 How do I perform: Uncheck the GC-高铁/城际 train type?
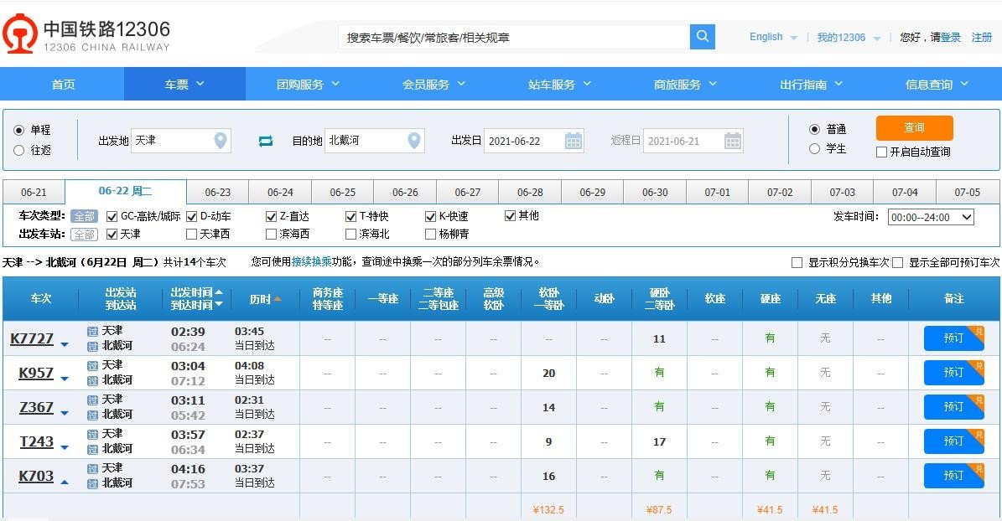pos(112,216)
